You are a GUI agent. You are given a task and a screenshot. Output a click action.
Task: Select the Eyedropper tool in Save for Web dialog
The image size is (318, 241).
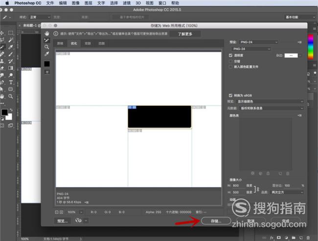[47, 54]
